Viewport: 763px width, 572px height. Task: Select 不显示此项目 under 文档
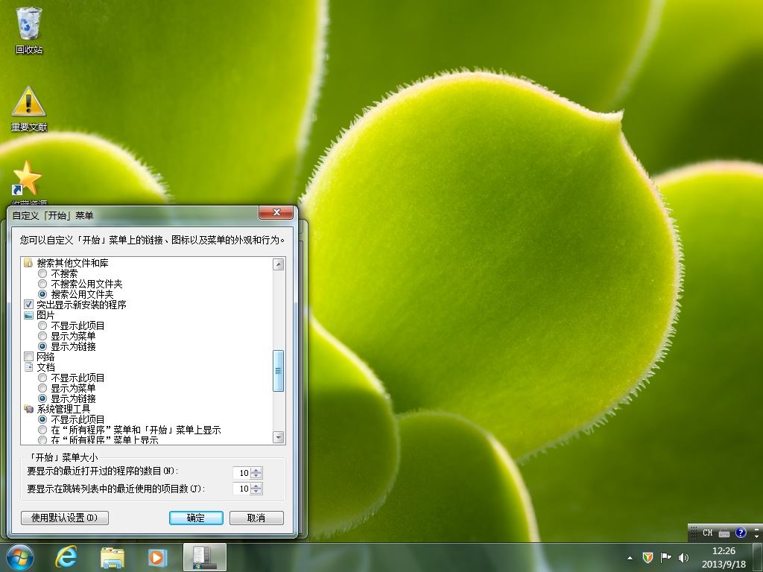42,378
